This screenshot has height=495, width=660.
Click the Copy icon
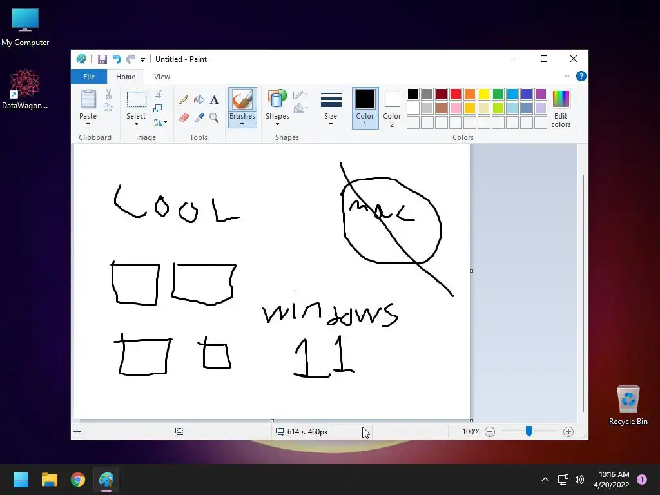108,108
